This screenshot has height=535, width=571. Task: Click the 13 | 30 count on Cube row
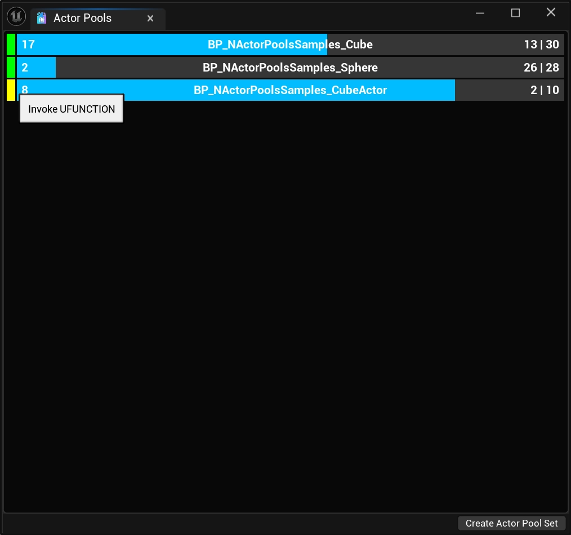(x=541, y=44)
